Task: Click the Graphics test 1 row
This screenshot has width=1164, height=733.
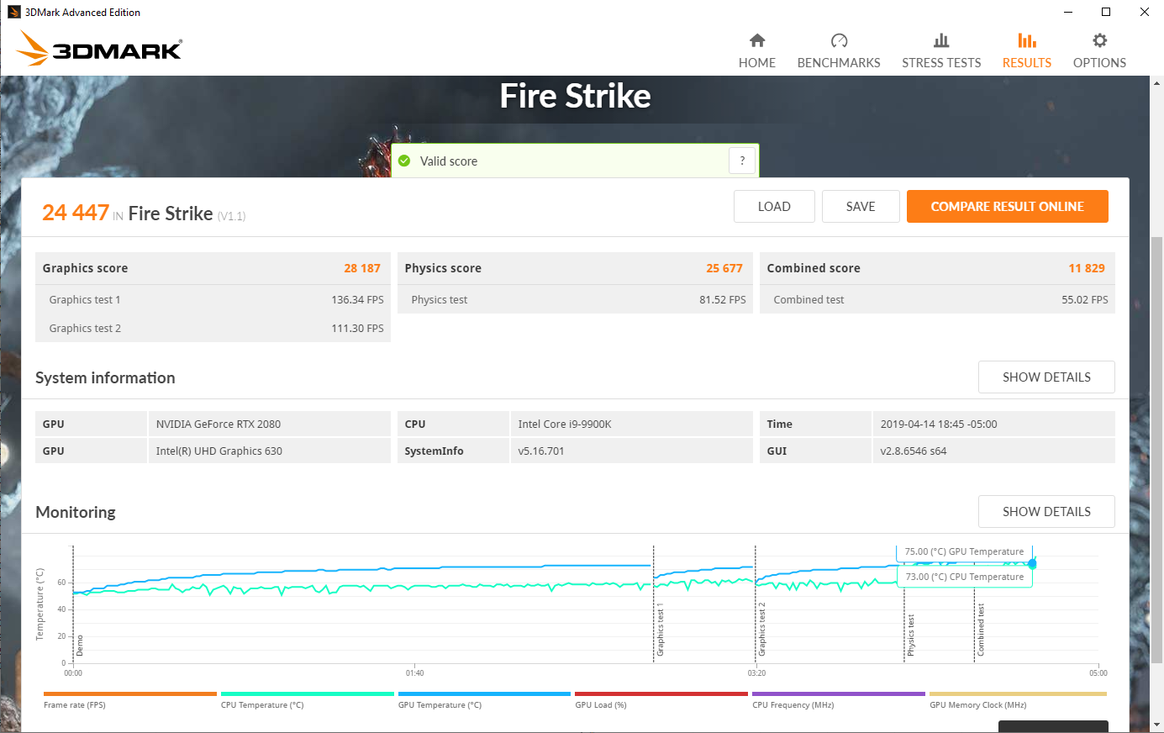Action: coord(213,299)
